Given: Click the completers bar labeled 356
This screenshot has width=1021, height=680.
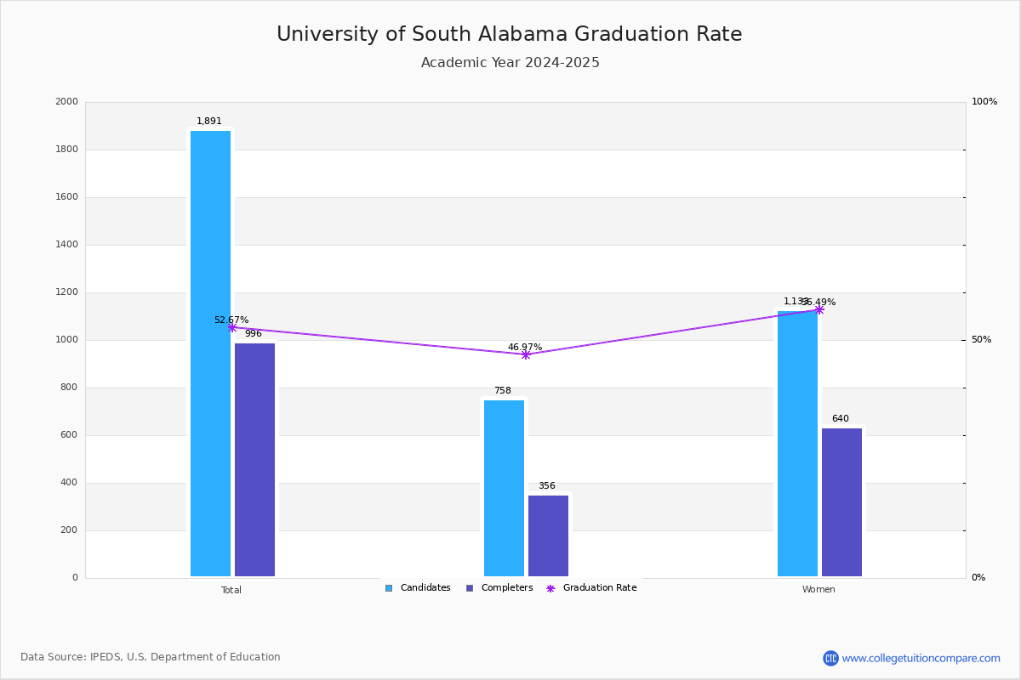Looking at the screenshot, I should 548,535.
